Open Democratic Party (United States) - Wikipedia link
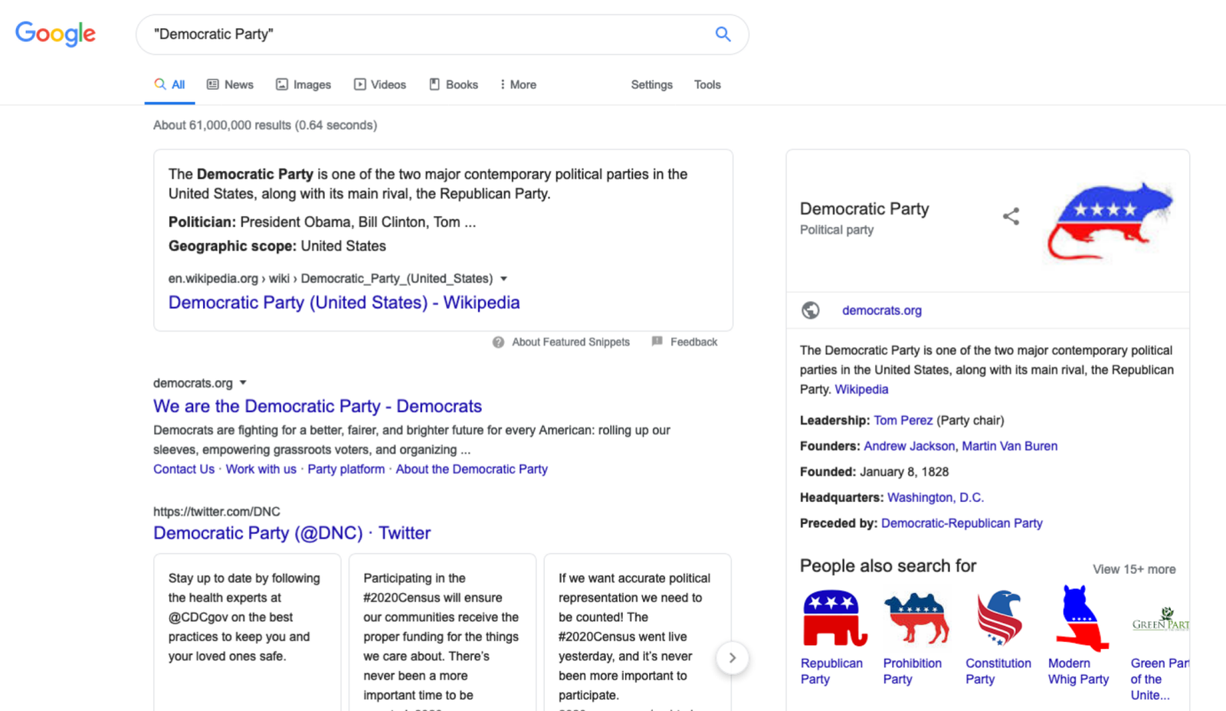The image size is (1226, 711). (344, 303)
